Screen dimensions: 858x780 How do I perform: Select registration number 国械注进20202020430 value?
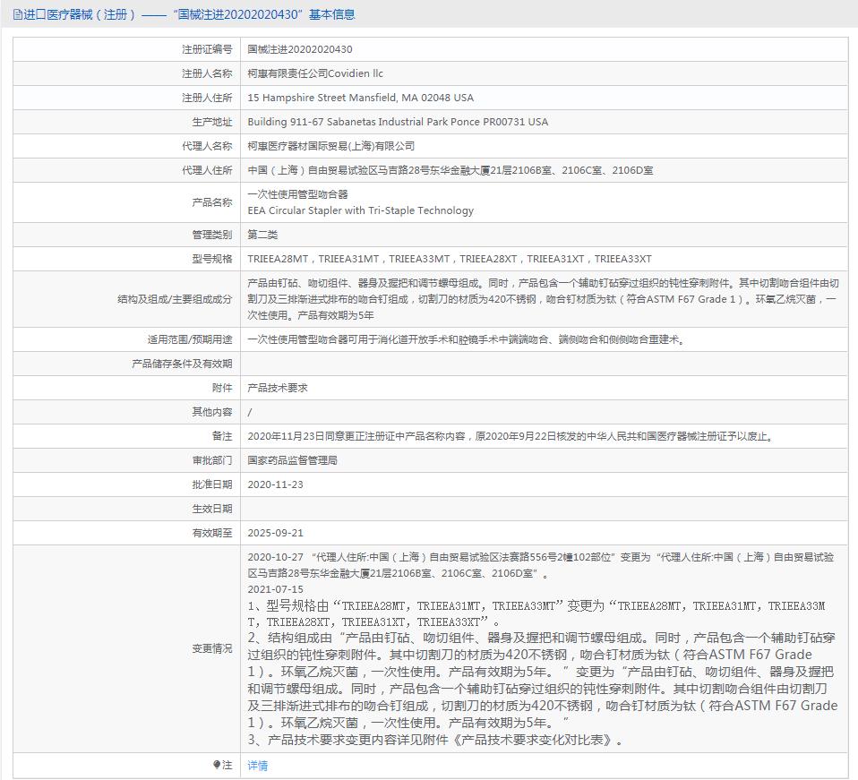pos(300,49)
